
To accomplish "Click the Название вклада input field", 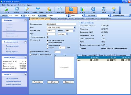I will tap(61, 24).
